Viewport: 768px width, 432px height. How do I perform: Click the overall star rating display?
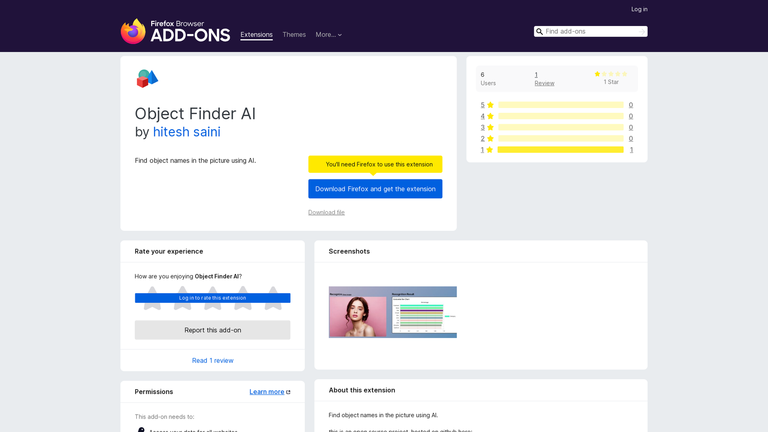point(611,74)
